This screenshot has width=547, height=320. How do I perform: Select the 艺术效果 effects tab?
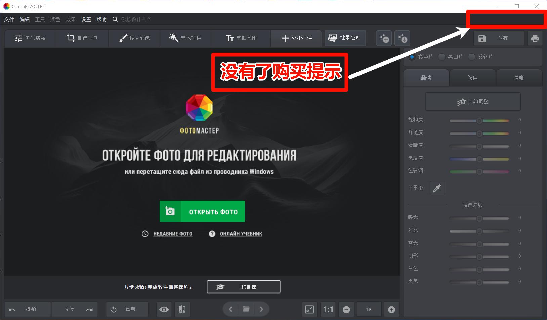(185, 38)
